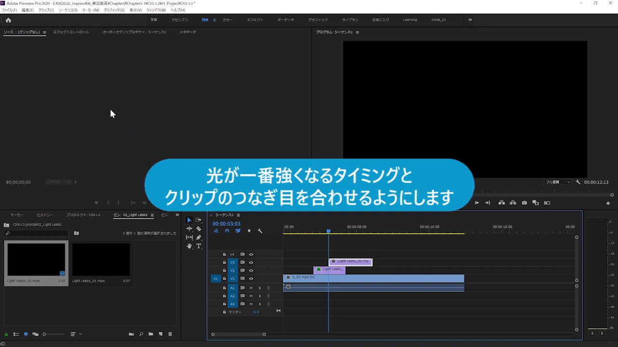Hide the V1 track output
The height and width of the screenshot is (347, 618).
pyautogui.click(x=251, y=279)
